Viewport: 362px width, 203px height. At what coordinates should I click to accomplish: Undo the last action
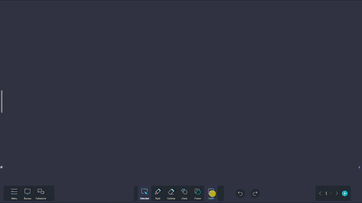pyautogui.click(x=240, y=193)
